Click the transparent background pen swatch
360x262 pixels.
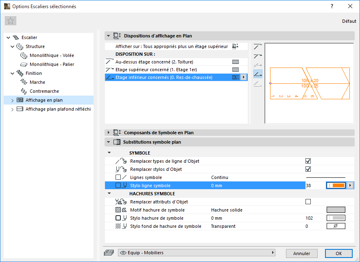(x=336, y=226)
